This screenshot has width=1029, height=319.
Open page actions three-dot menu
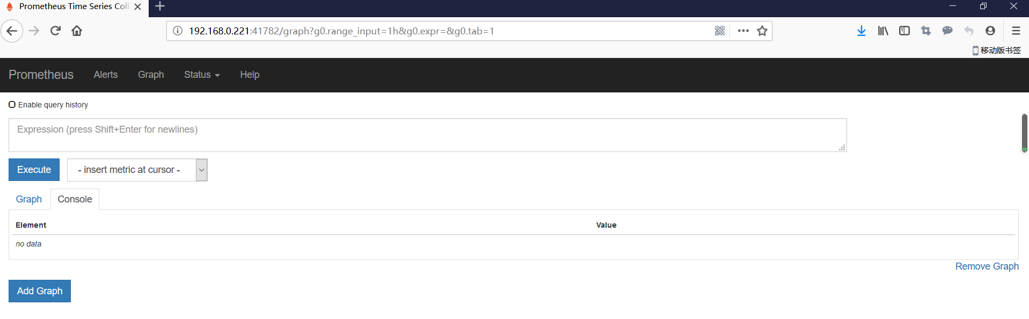tap(743, 31)
